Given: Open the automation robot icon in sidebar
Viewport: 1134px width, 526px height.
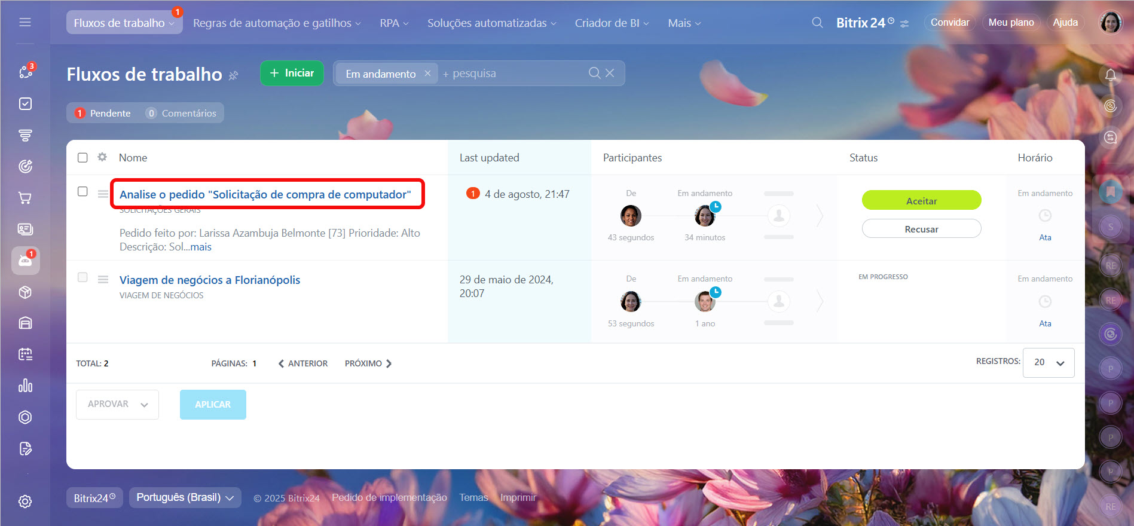Looking at the screenshot, I should 25,261.
